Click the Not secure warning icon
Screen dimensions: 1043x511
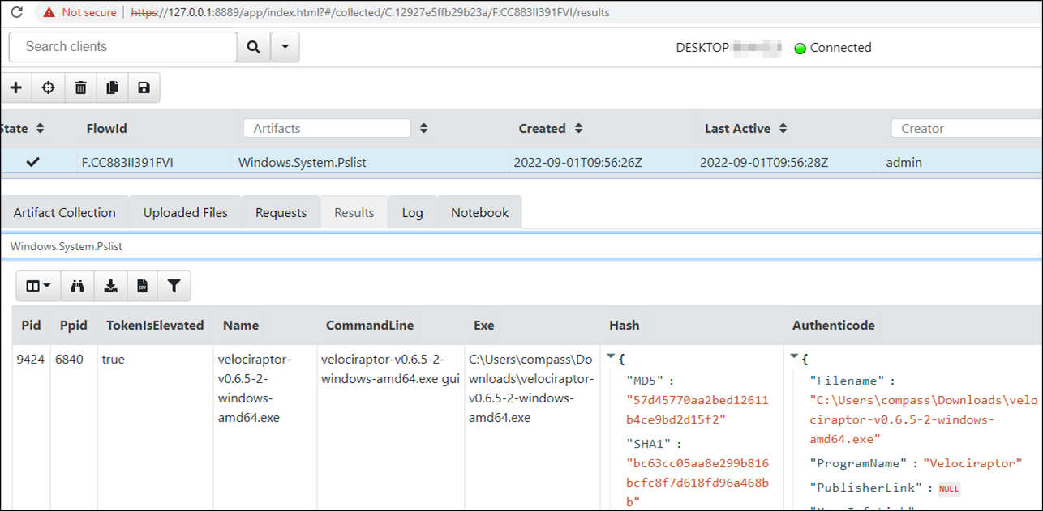[49, 12]
